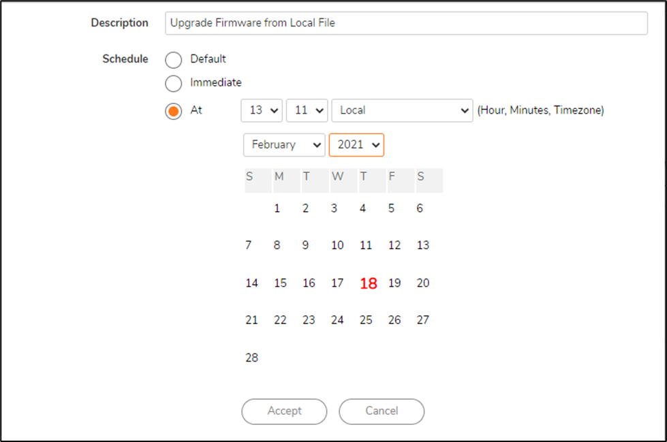
Task: Expand the 2021 year dropdown
Action: [356, 145]
